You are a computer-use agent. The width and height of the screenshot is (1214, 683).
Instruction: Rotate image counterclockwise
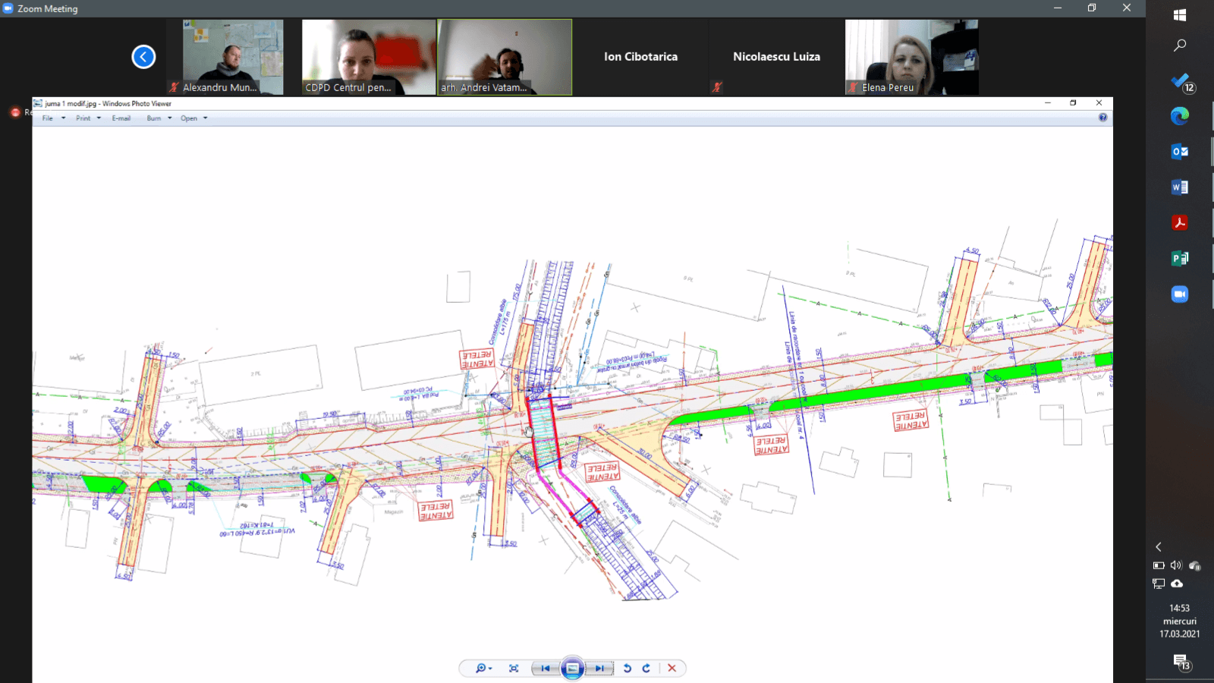(x=627, y=669)
